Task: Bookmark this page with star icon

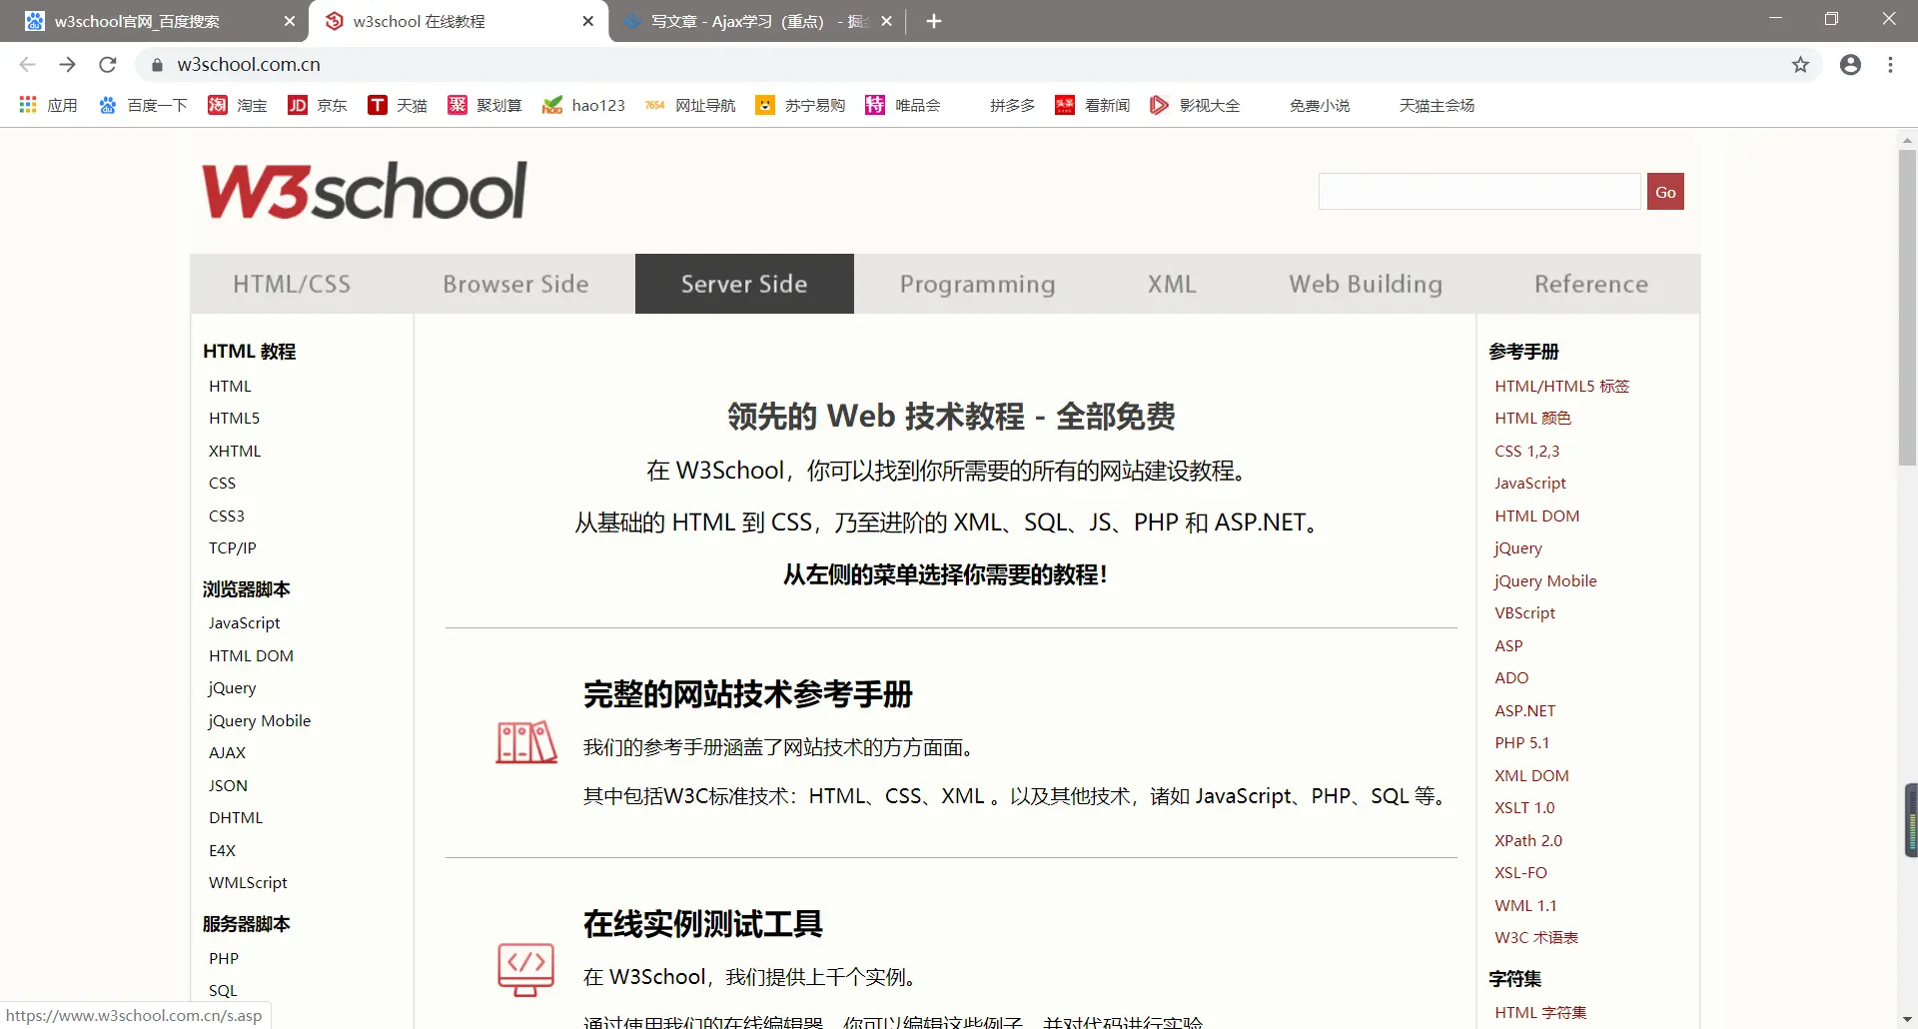Action: coord(1800,65)
